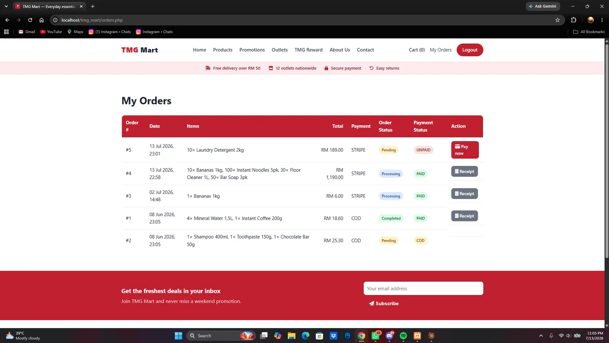Open Outlets menu item
The image size is (609, 343).
[x=280, y=50]
